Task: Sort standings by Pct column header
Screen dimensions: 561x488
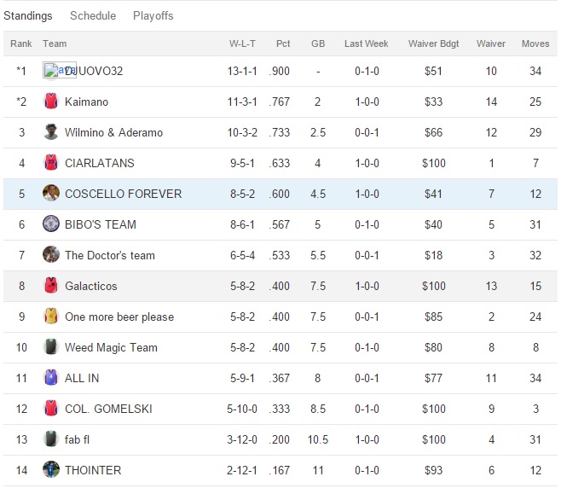Action: (283, 44)
